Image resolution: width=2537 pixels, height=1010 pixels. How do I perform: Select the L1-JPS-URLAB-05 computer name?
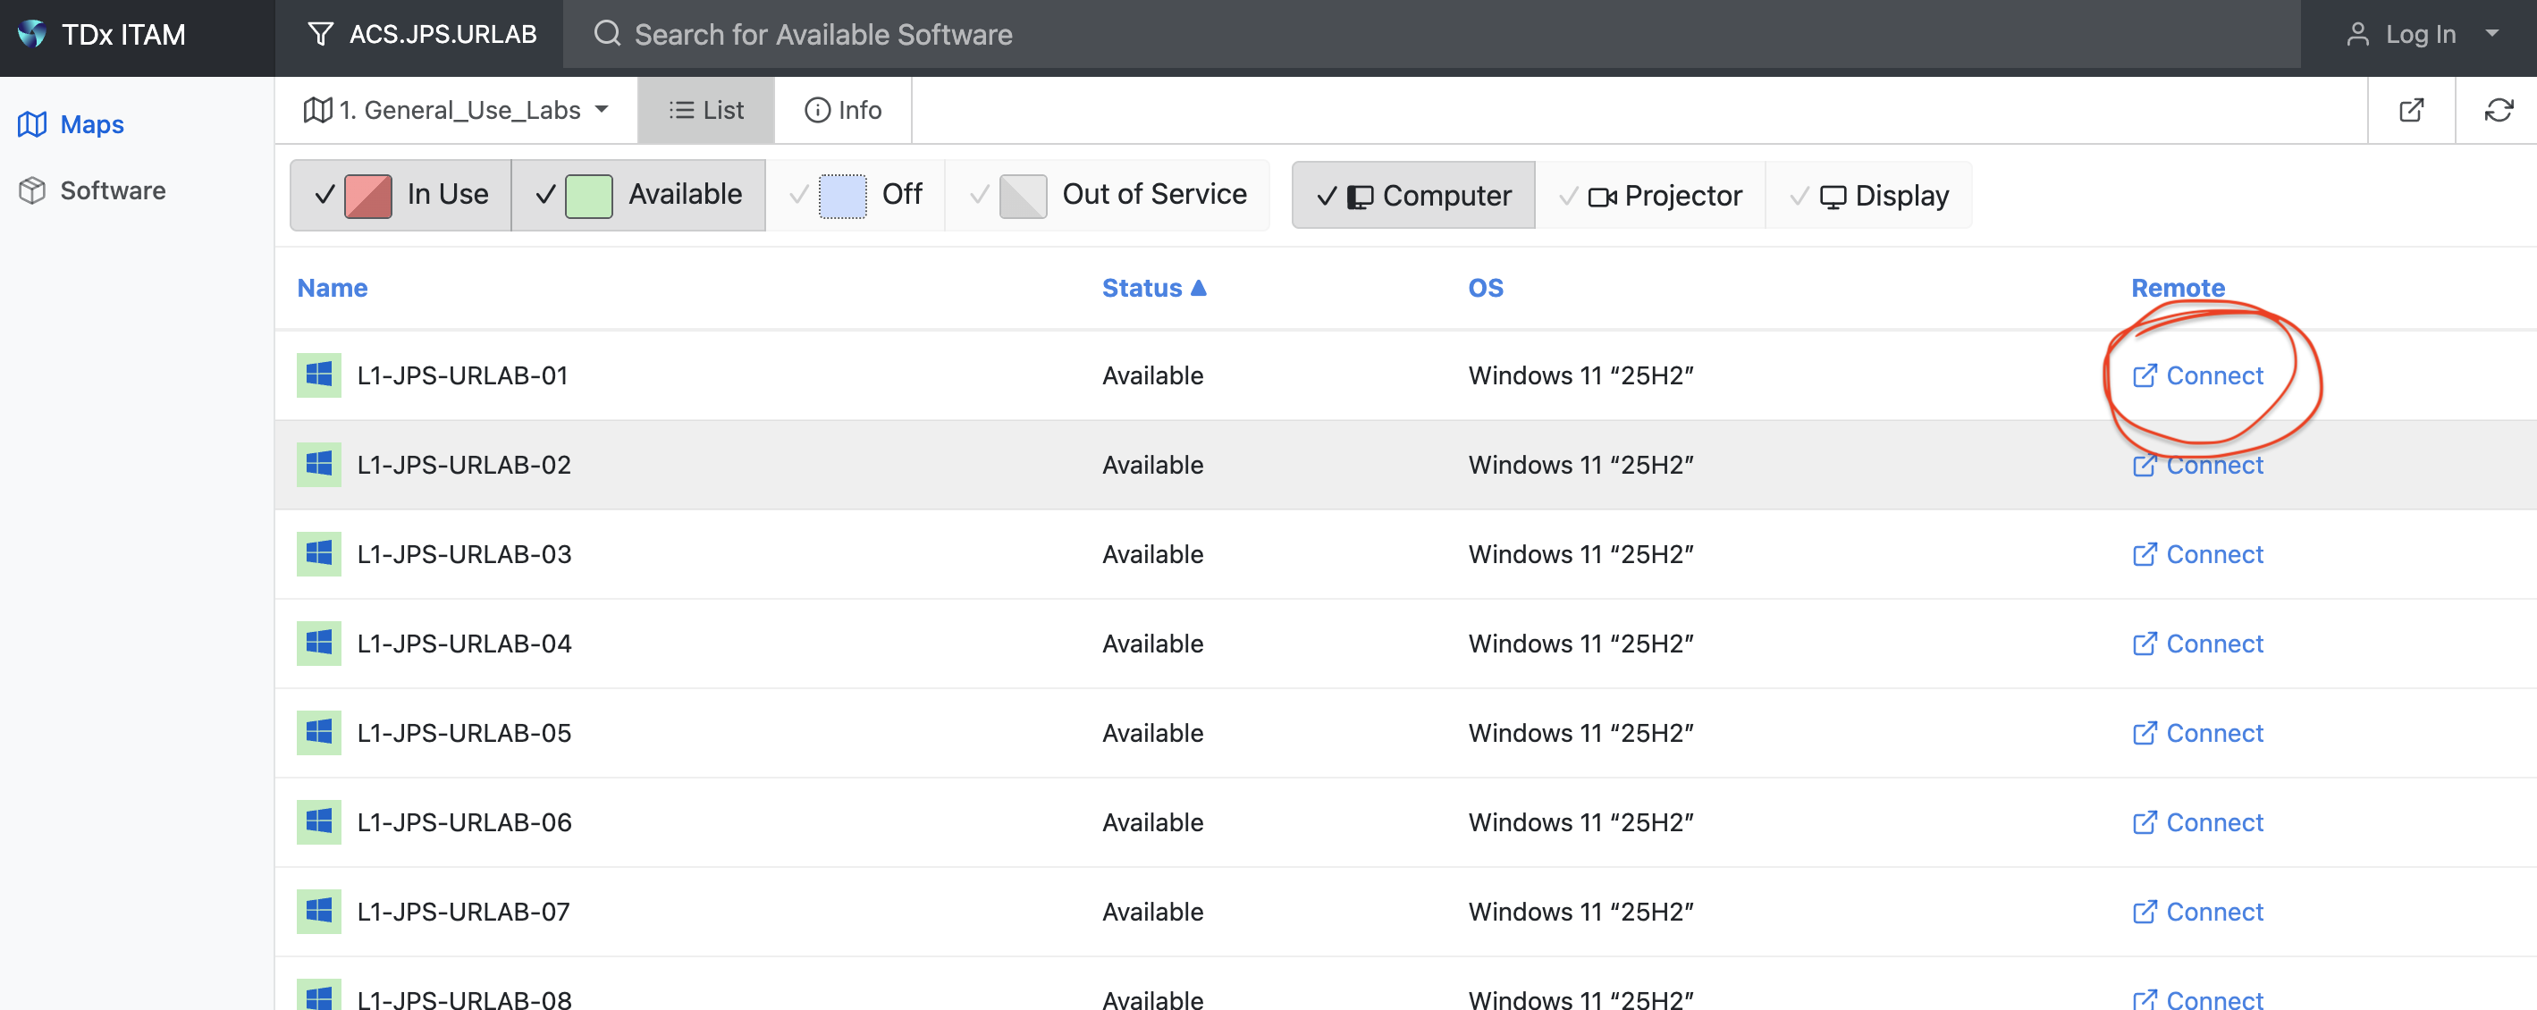[464, 734]
